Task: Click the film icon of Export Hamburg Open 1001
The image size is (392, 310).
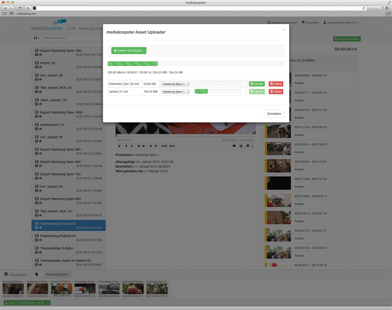Action: tap(37, 50)
